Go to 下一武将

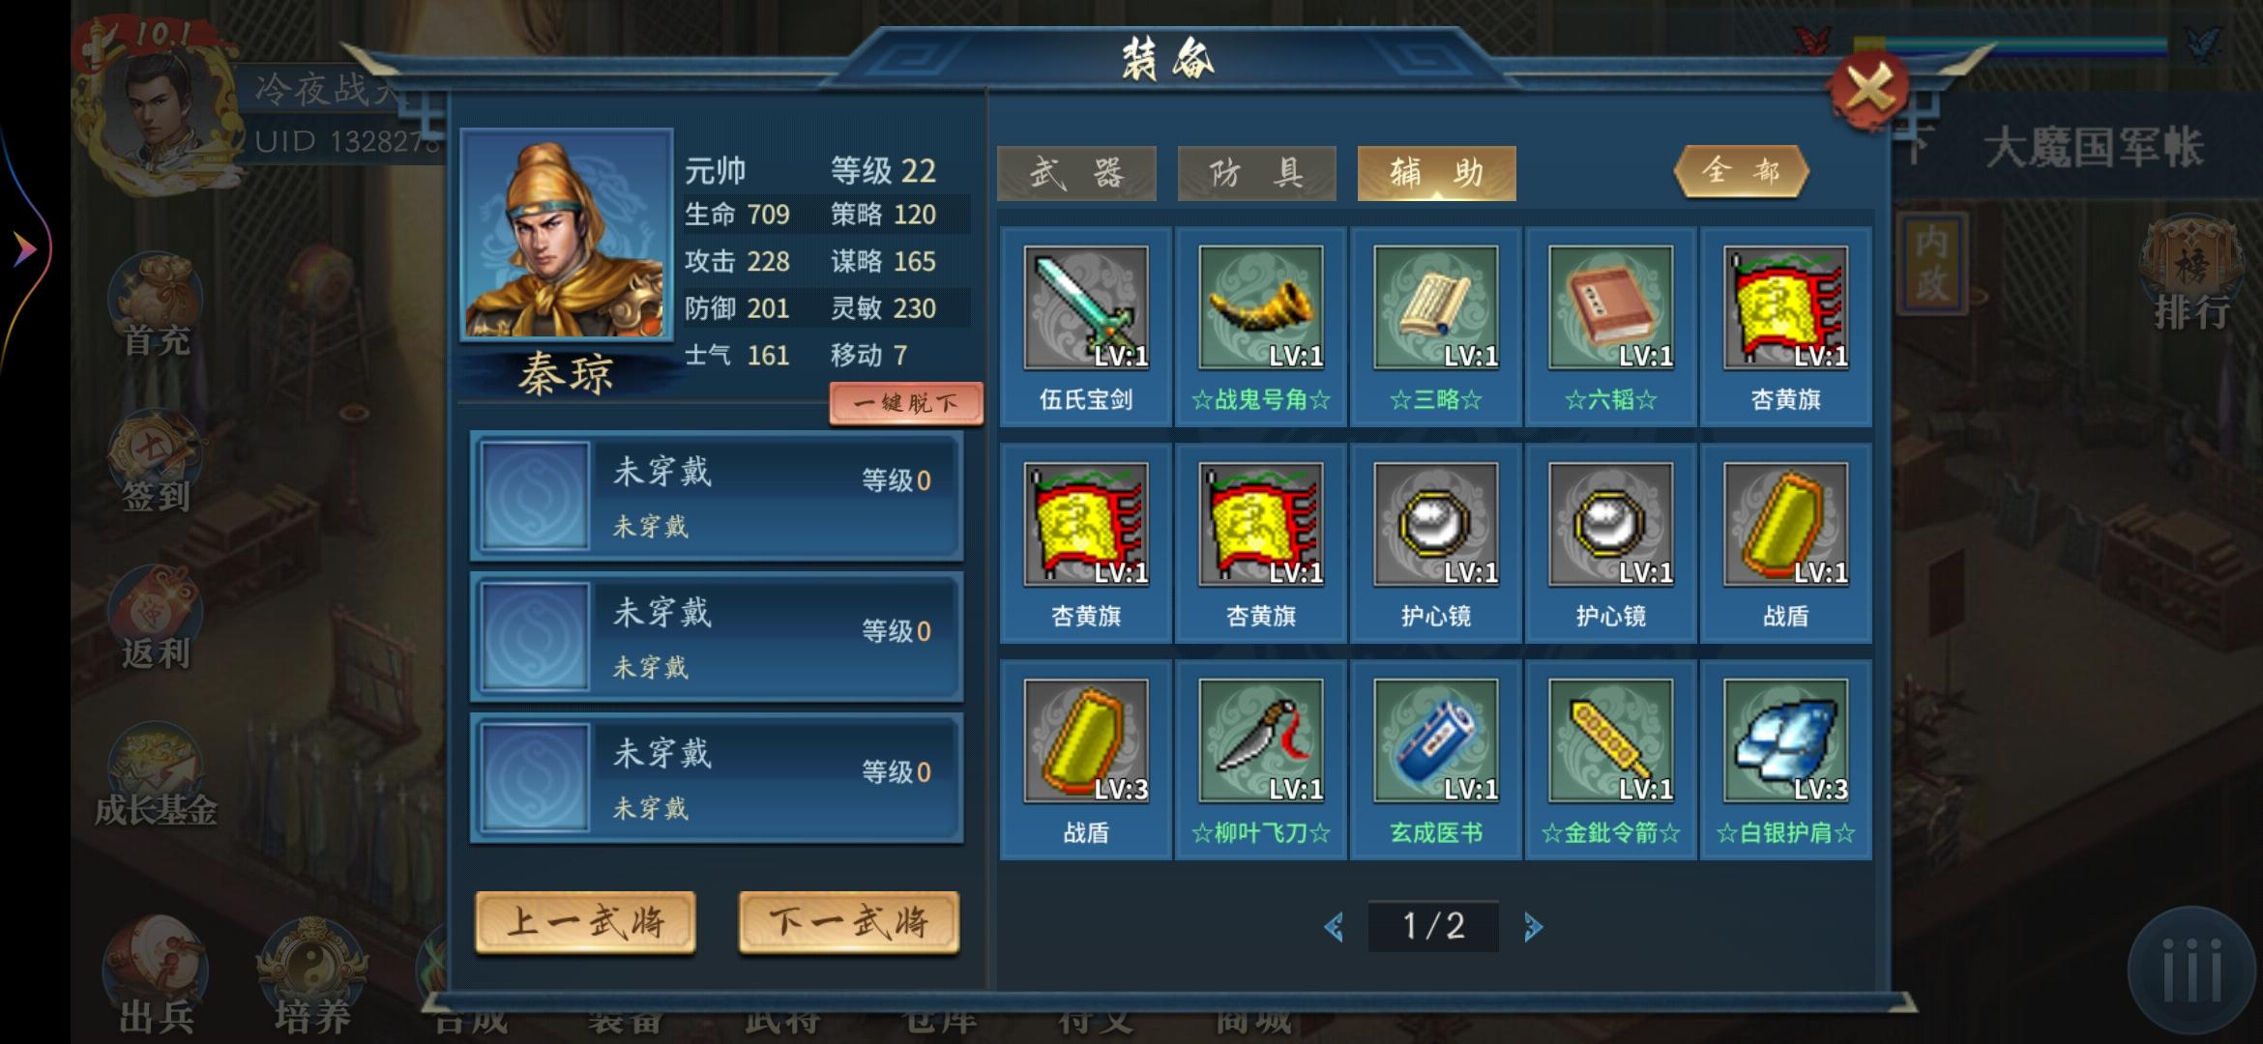848,922
